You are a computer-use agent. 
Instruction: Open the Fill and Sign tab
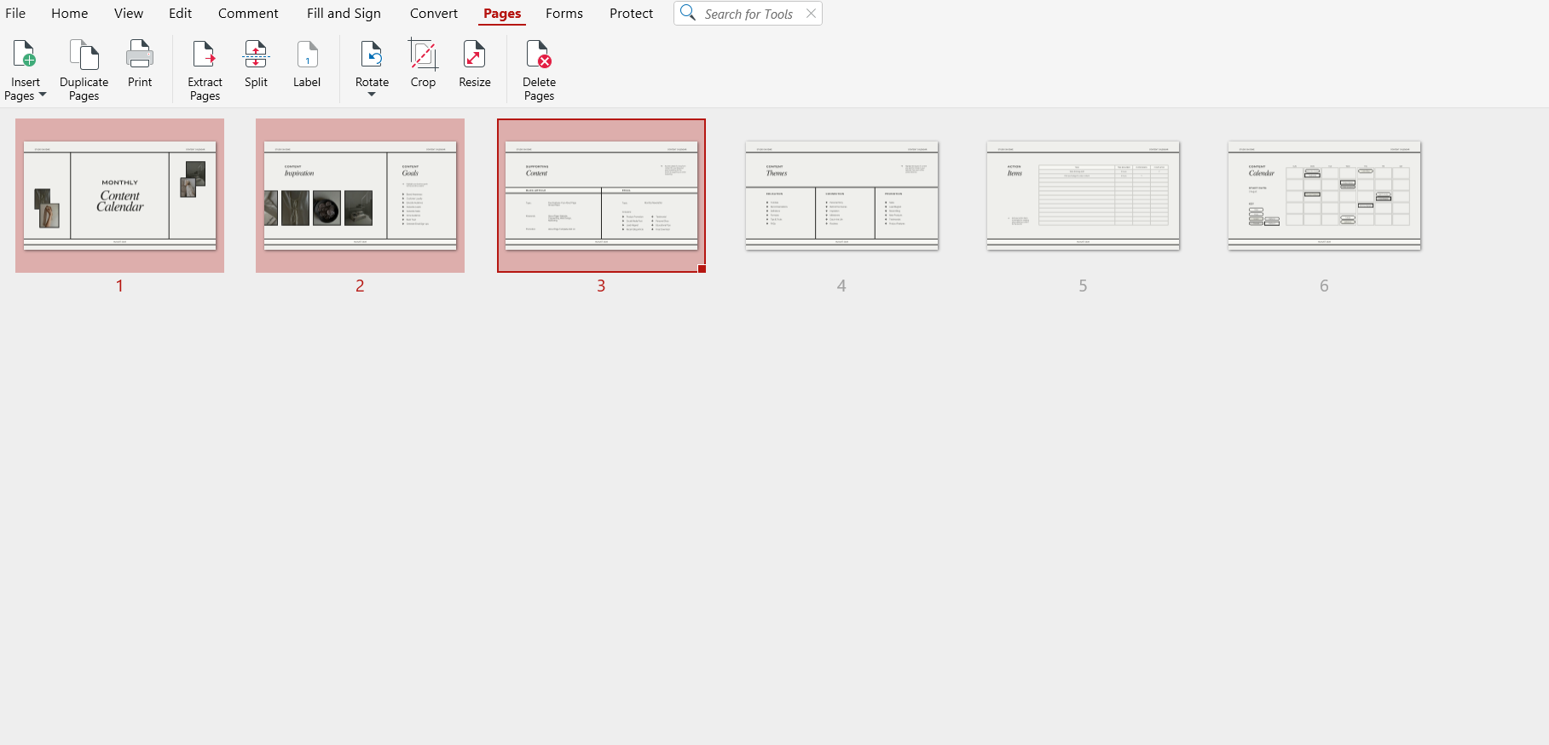coord(344,14)
